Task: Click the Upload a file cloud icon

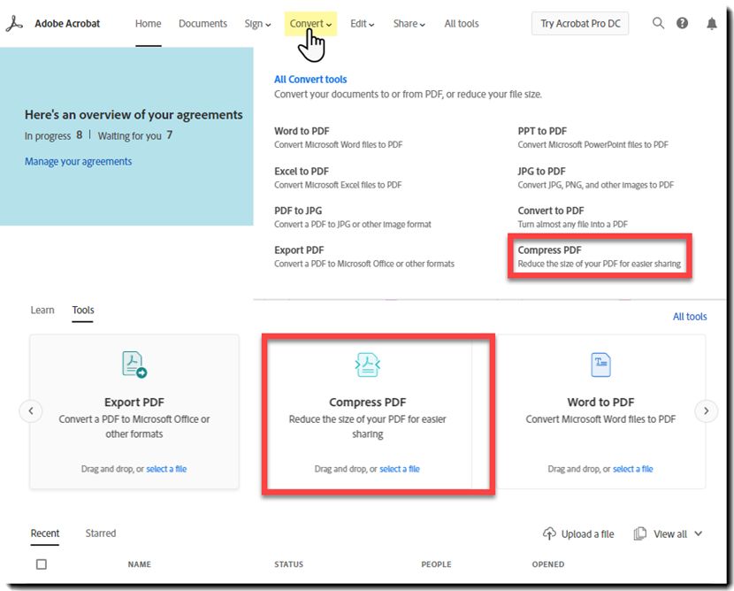Action: [549, 533]
